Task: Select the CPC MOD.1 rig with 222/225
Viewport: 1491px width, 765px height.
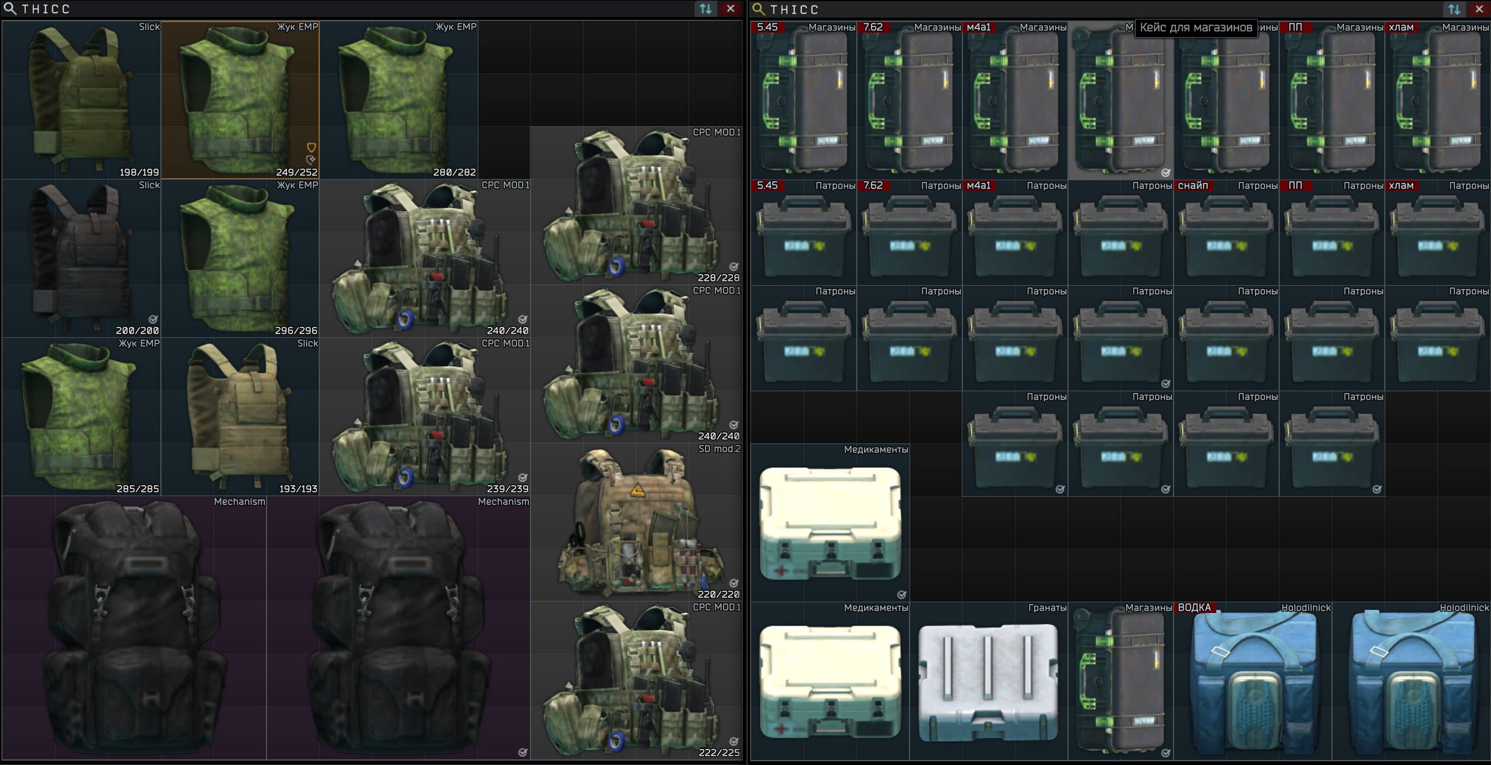Action: point(636,681)
